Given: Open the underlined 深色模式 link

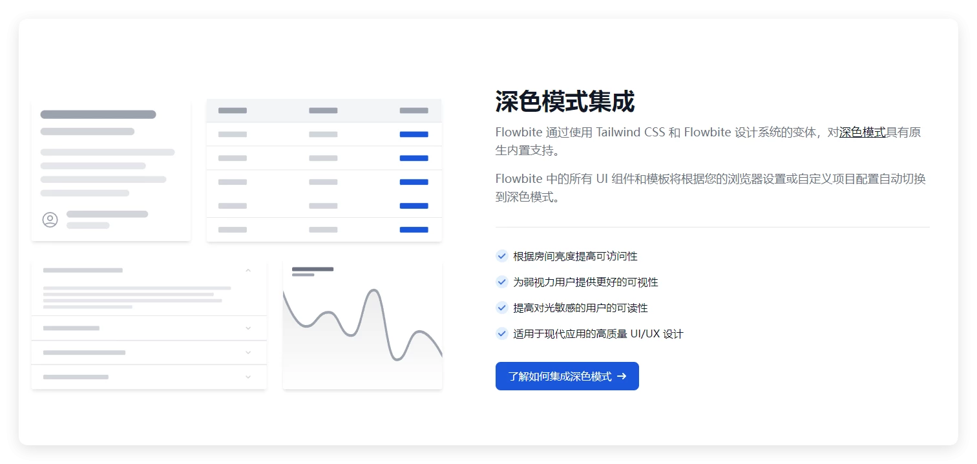Looking at the screenshot, I should click(x=862, y=132).
